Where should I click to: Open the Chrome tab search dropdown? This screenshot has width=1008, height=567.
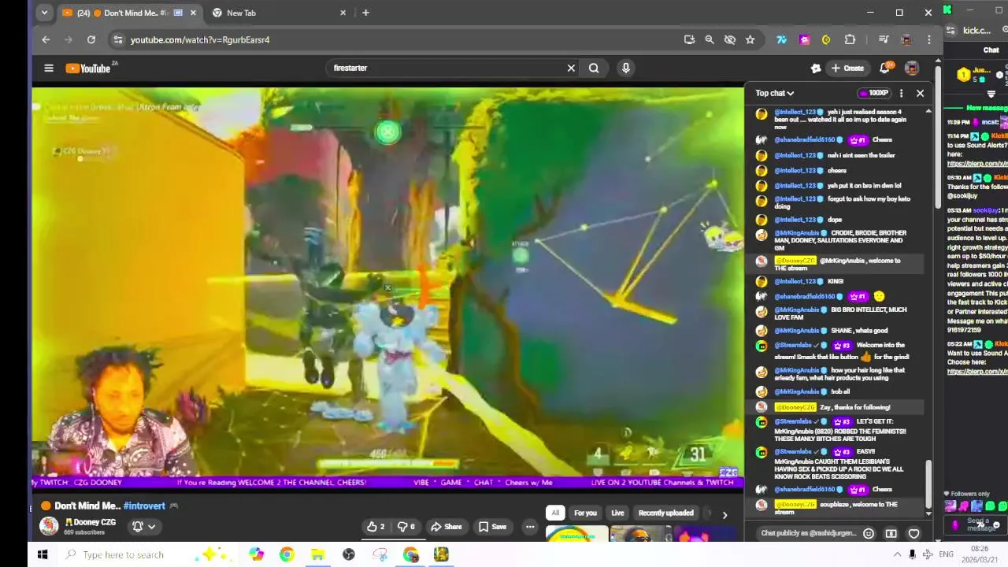click(44, 13)
